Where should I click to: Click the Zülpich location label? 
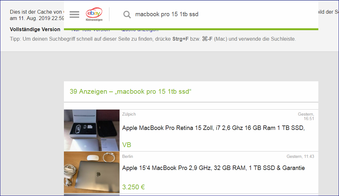(x=129, y=114)
